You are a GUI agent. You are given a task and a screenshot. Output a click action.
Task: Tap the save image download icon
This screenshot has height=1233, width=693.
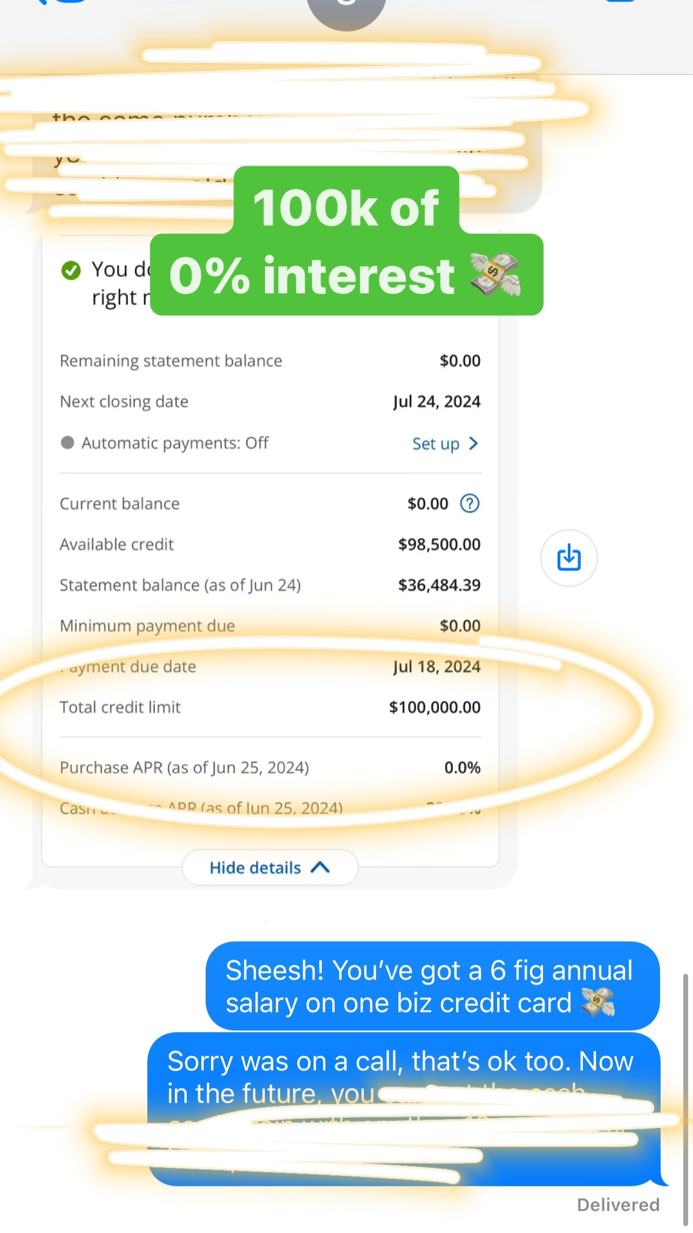pyautogui.click(x=568, y=558)
